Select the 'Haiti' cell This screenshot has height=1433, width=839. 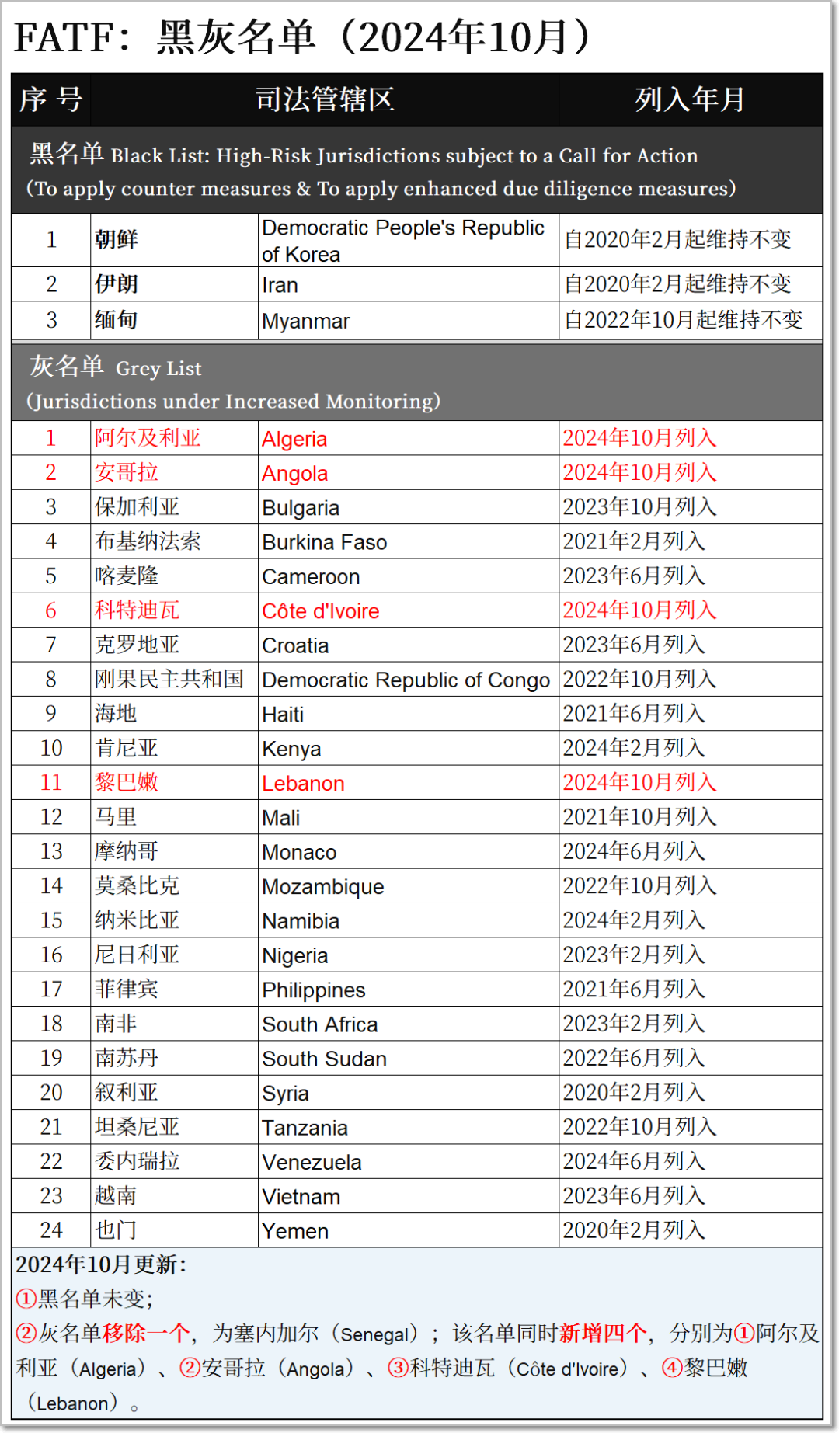click(x=409, y=714)
